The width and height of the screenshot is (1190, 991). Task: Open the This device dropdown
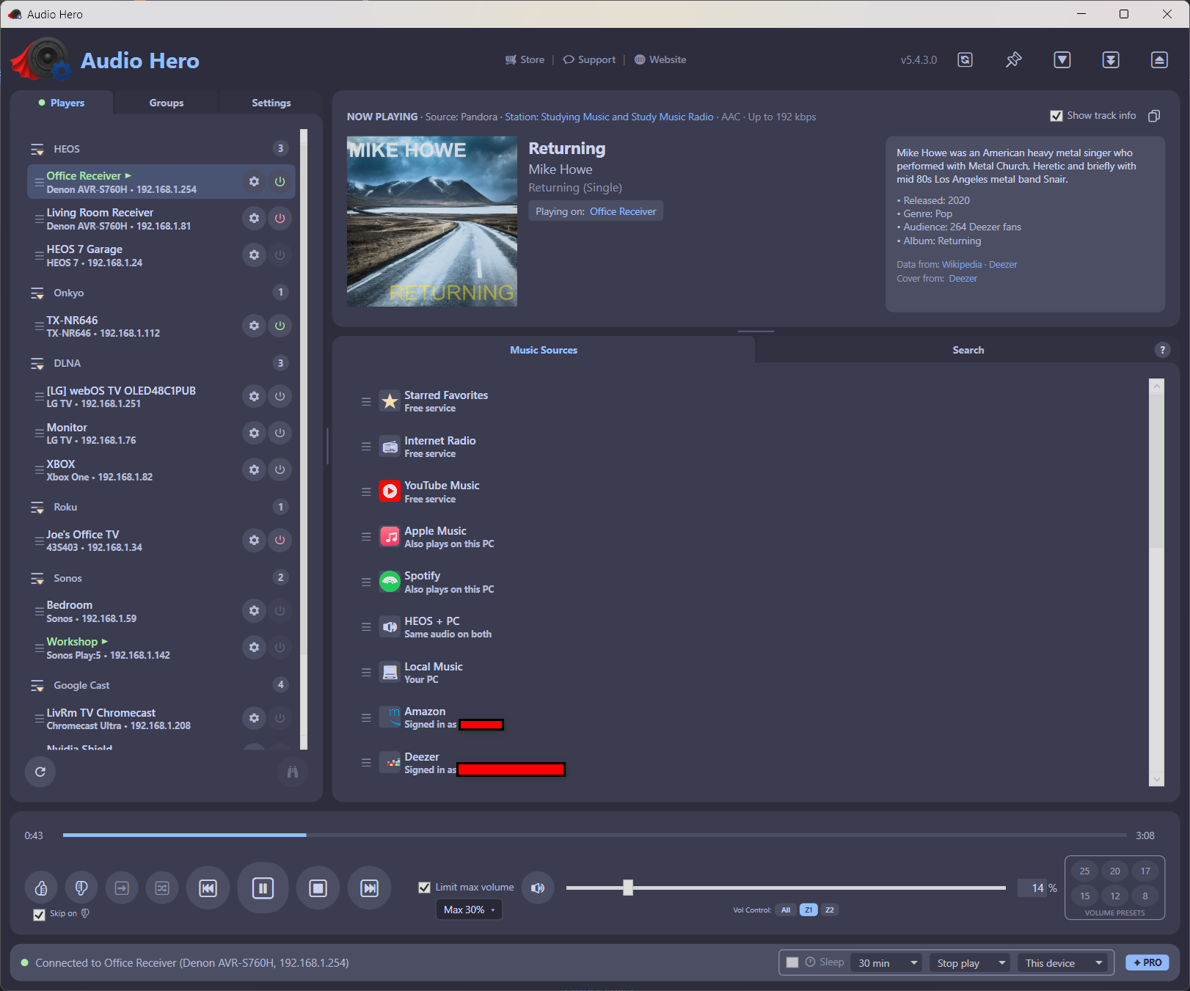pos(1062,962)
